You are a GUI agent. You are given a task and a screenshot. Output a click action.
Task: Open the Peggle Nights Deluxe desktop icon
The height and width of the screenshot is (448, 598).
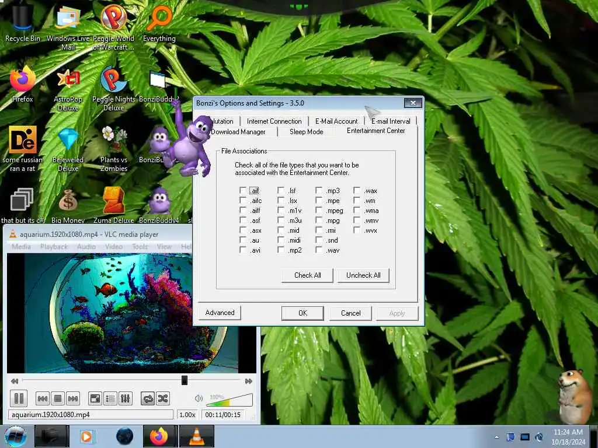point(113,89)
